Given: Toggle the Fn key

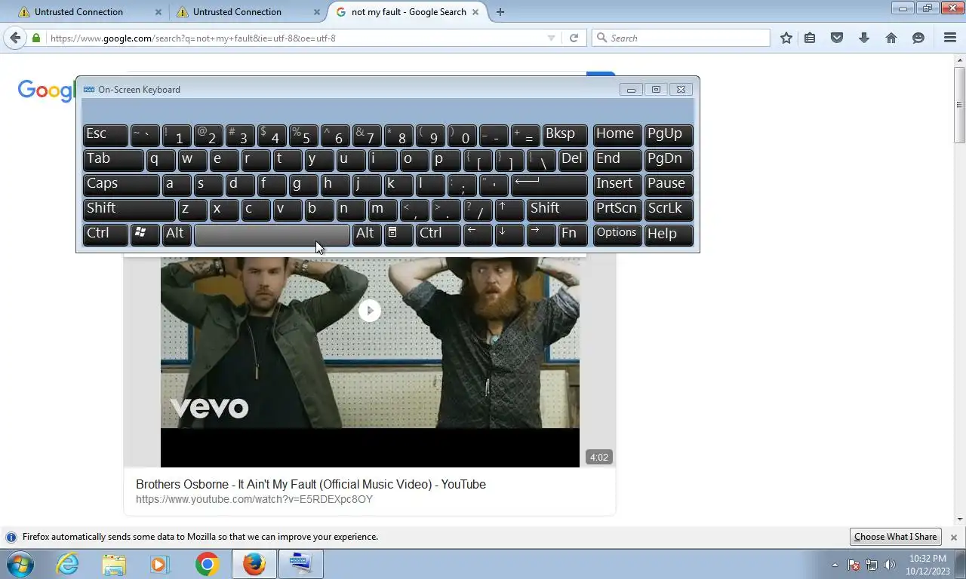Looking at the screenshot, I should tap(573, 234).
